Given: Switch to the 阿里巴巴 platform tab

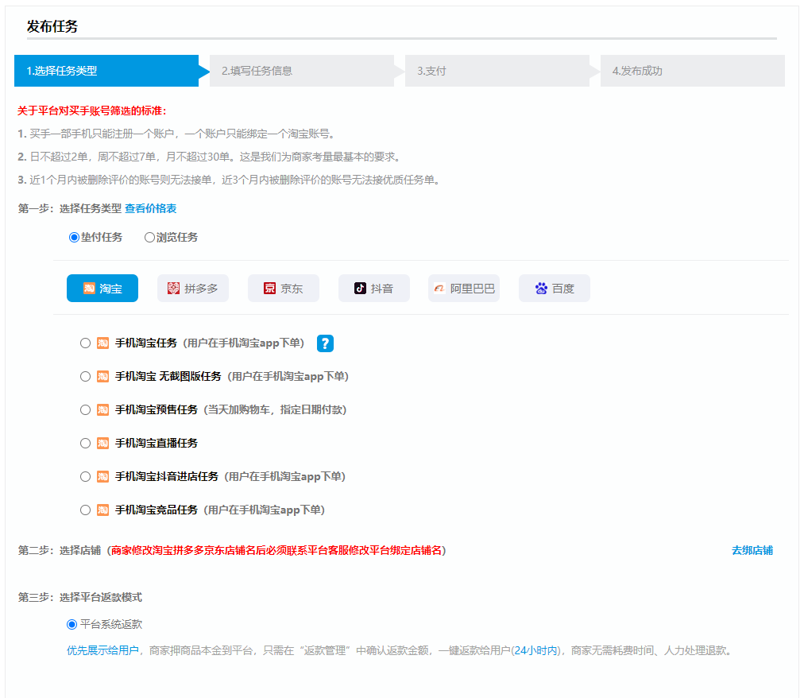Looking at the screenshot, I should click(464, 289).
